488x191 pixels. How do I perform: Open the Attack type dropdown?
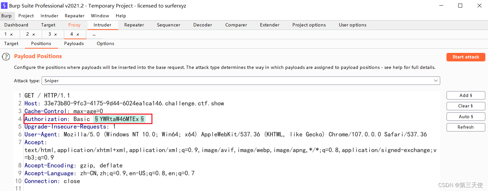pyautogui.click(x=241, y=81)
